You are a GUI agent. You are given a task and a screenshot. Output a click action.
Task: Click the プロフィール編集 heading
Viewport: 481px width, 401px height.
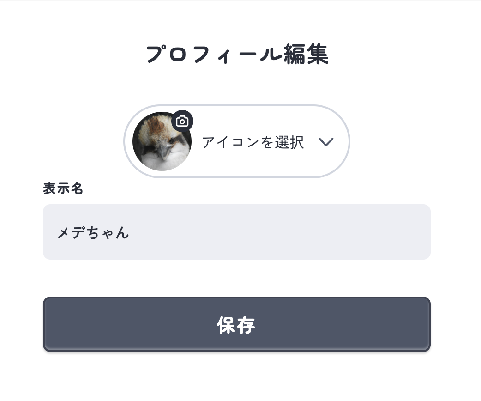[x=237, y=55]
